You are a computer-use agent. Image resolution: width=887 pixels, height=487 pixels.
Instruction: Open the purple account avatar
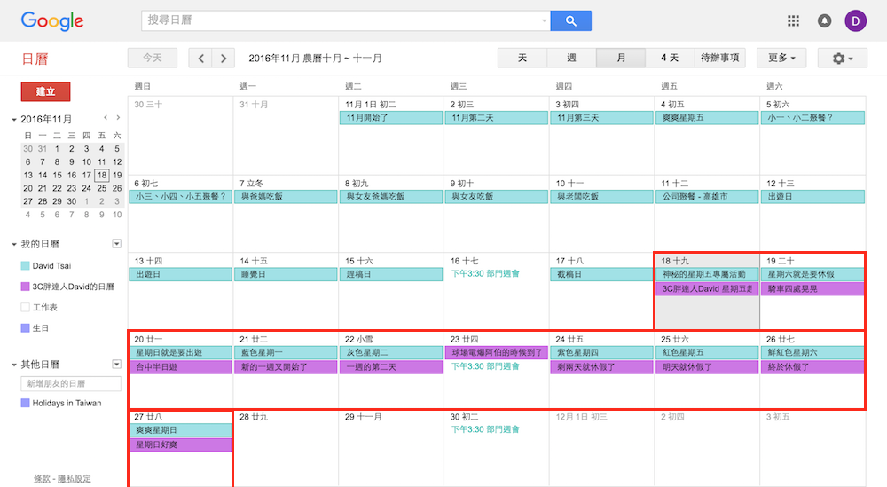point(856,20)
